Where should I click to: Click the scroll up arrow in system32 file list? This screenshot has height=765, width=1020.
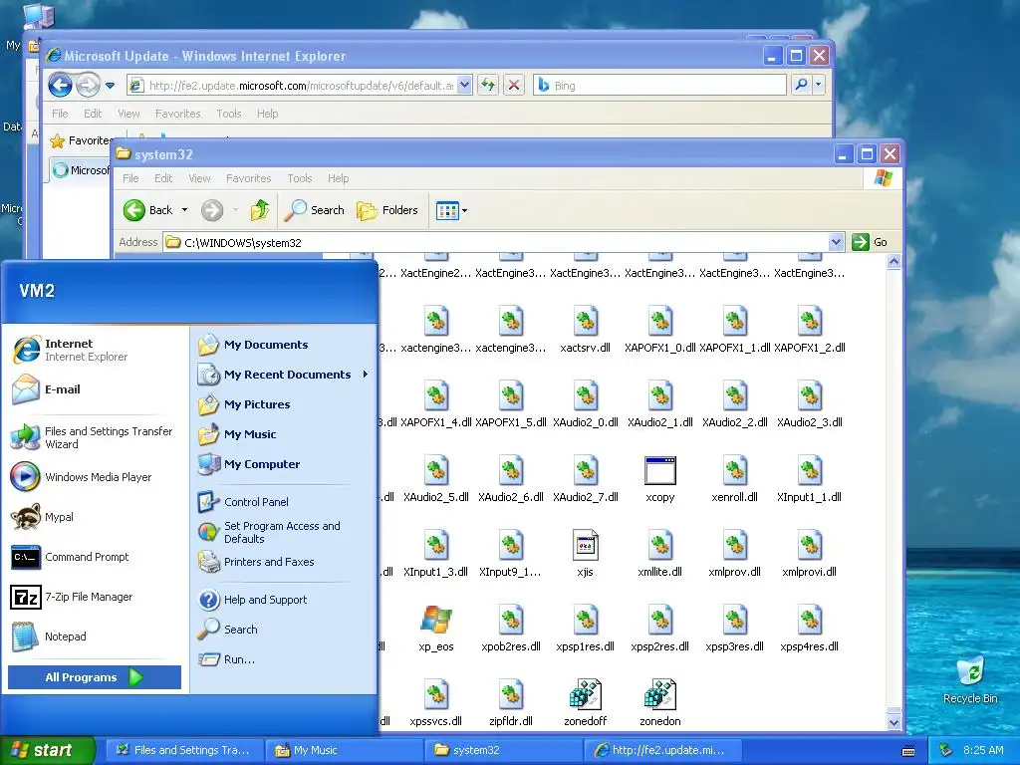click(893, 262)
